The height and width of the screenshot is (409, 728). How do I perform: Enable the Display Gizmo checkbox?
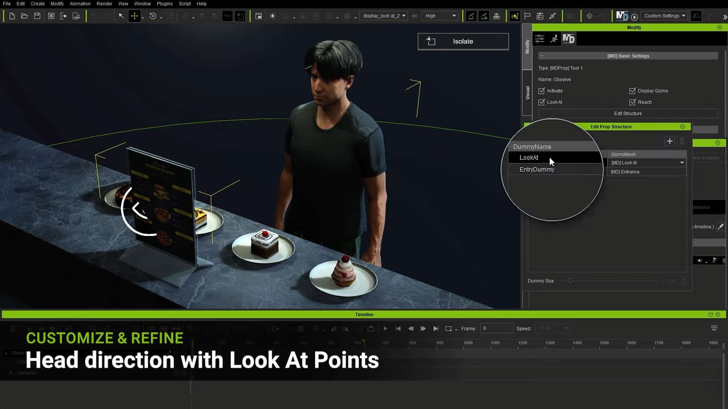pyautogui.click(x=632, y=91)
